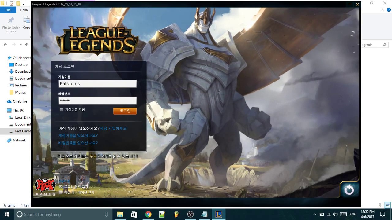The image size is (392, 220).
Task: Open the 계정이름을 잊으셨나요? link
Action: [x=78, y=136]
